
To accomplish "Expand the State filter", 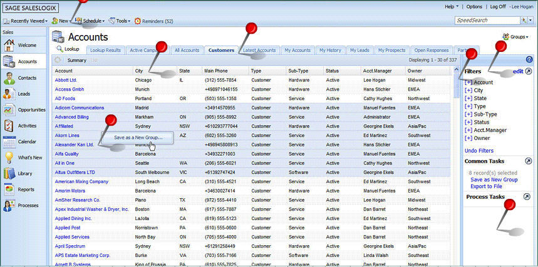I will click(468, 98).
